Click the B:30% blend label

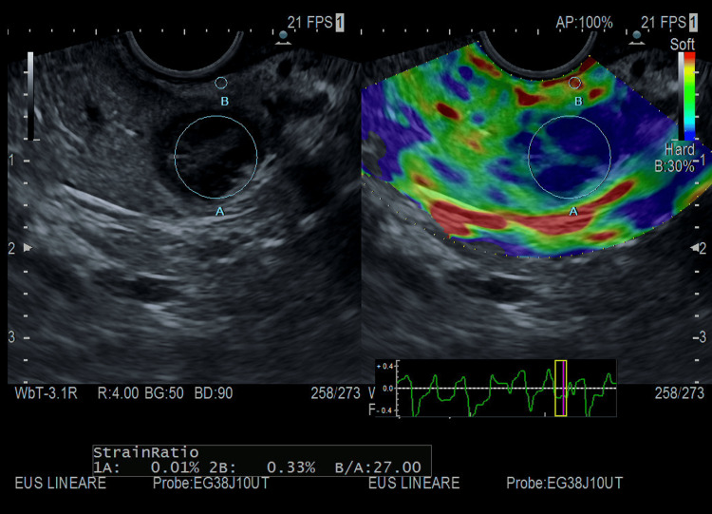674,166
